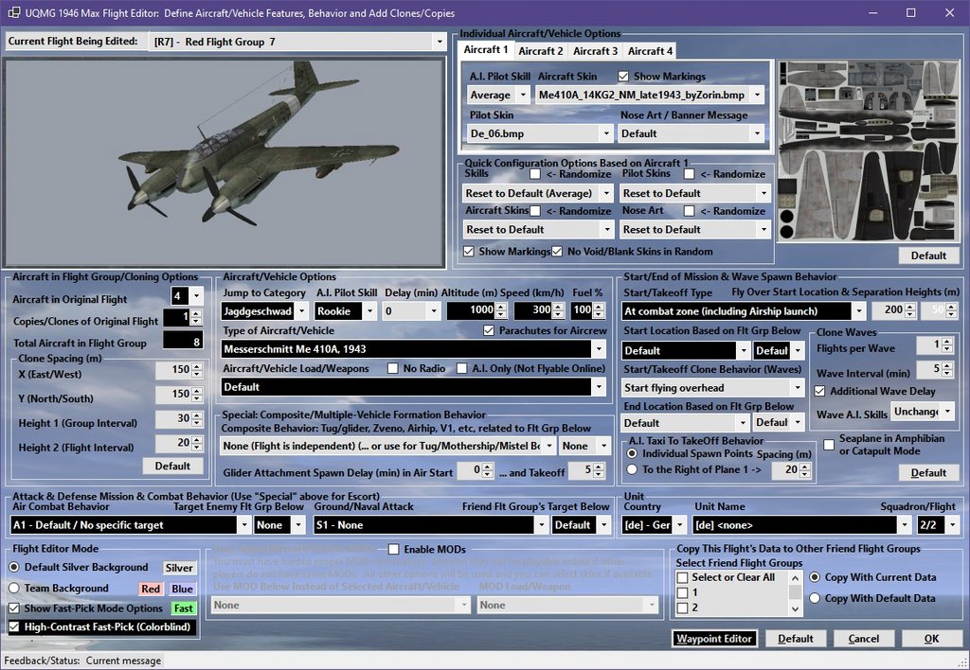Adjust X (East/West) spacing stepper
The image size is (970, 670).
pyautogui.click(x=197, y=370)
